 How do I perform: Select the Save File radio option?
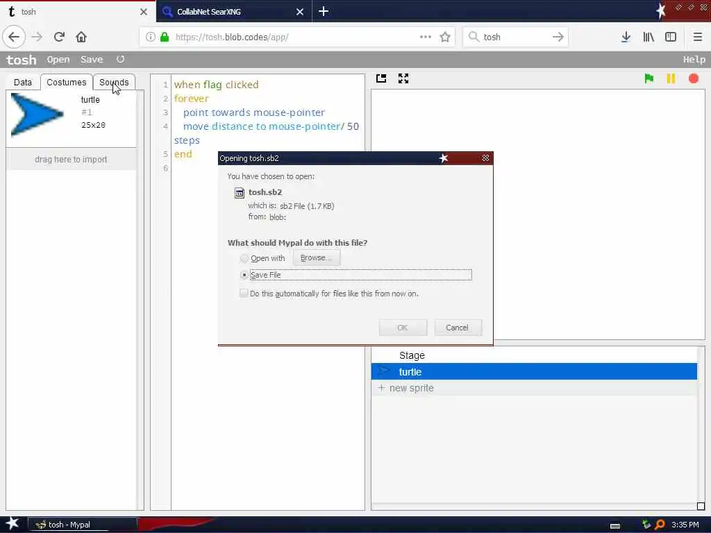244,275
